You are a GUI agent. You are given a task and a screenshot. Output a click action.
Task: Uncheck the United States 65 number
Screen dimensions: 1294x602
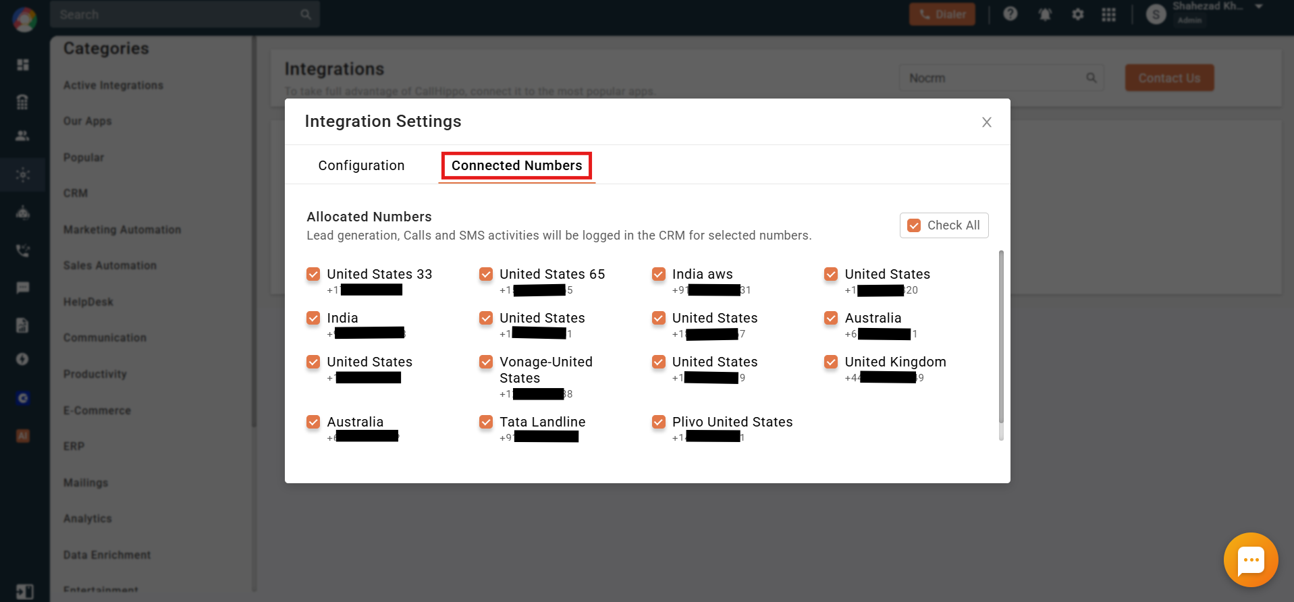486,274
